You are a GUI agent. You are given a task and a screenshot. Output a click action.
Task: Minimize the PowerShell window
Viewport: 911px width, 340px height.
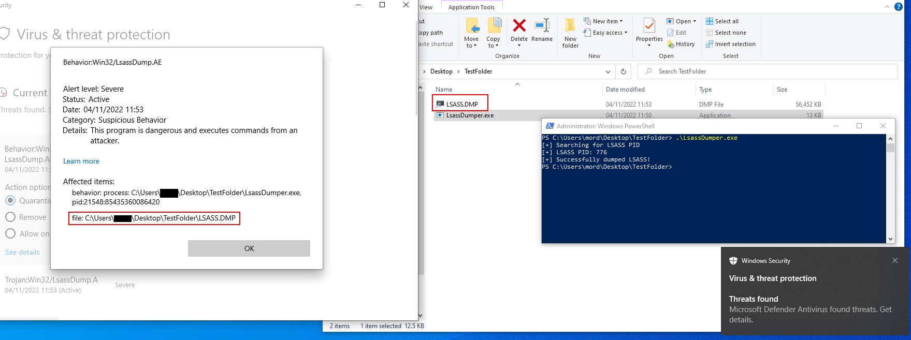[835, 126]
